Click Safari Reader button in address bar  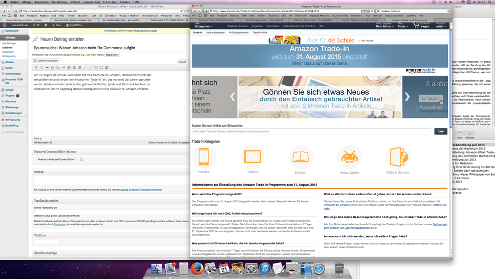[365, 11]
